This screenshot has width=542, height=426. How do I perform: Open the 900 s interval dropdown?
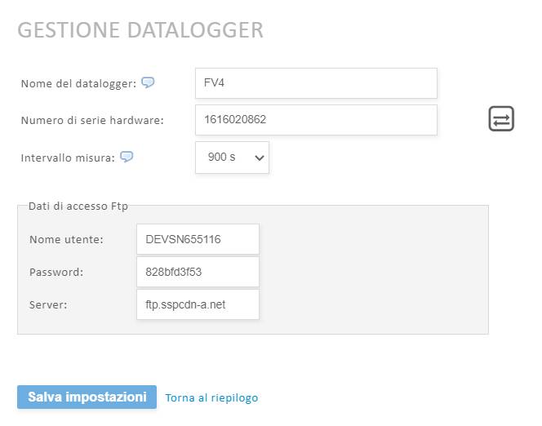tap(232, 158)
